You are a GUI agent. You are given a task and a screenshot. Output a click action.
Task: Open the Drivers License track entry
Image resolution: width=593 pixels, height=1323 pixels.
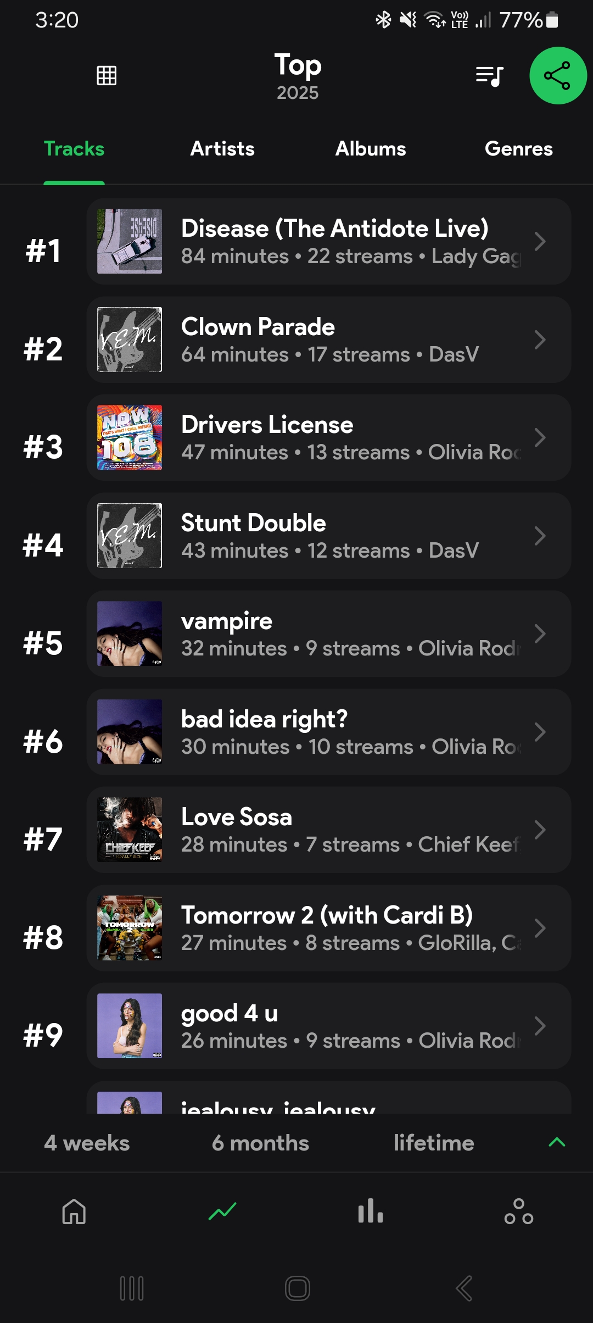(328, 438)
